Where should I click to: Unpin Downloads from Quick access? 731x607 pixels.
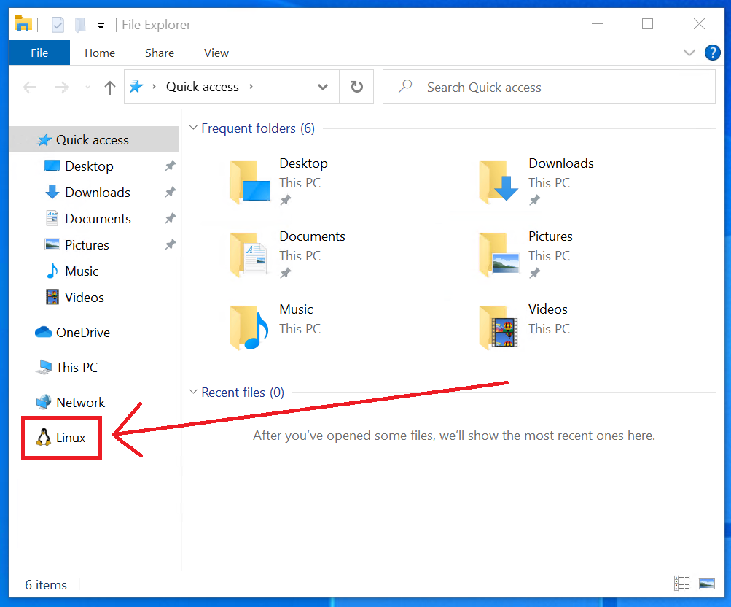169,193
